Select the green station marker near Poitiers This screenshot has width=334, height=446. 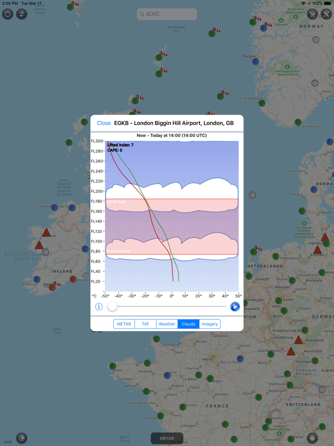[x=183, y=407]
